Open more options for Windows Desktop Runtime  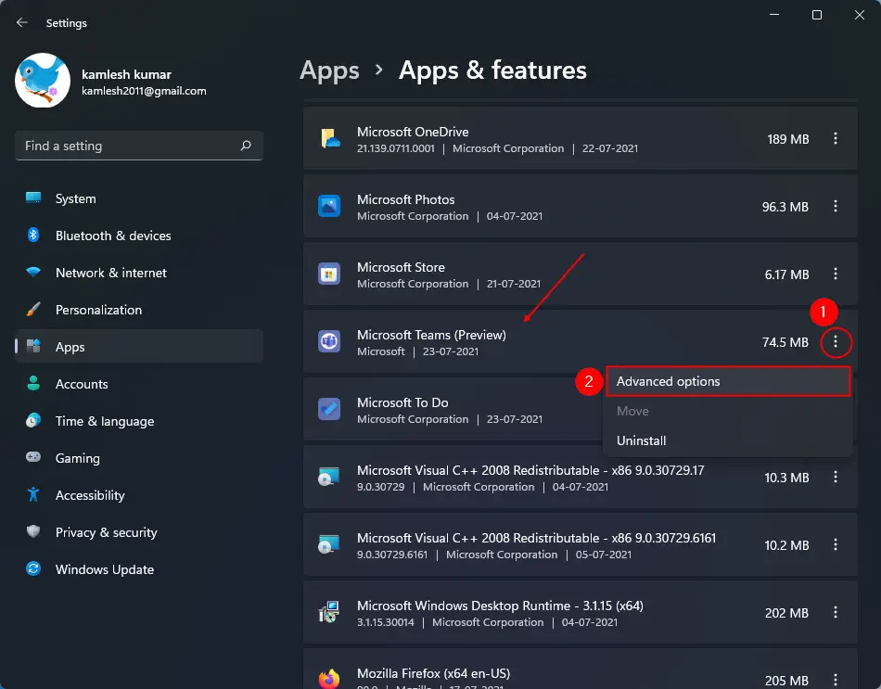[836, 613]
